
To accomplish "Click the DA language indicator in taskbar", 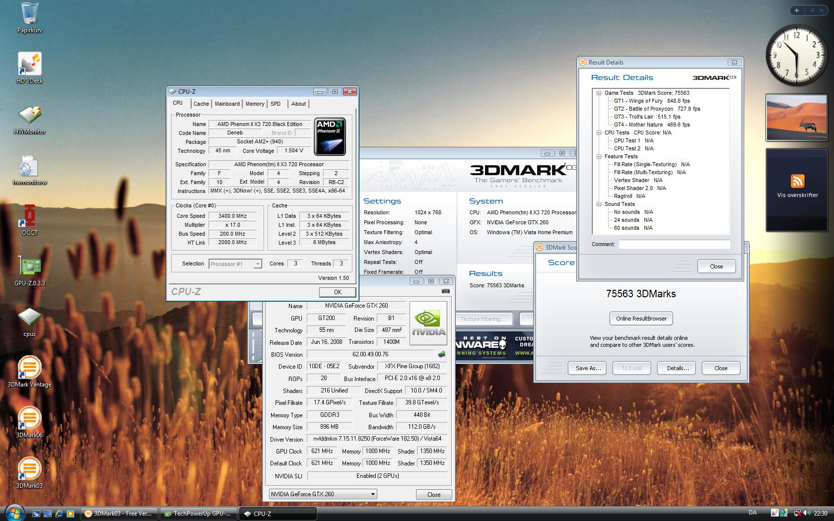I will [753, 513].
